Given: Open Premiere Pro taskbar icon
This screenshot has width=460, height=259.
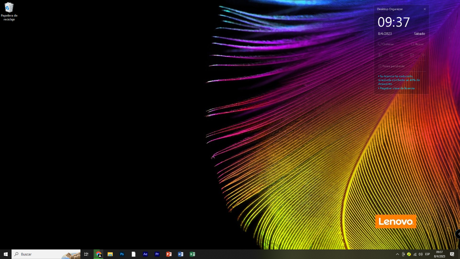Looking at the screenshot, I should [x=157, y=254].
